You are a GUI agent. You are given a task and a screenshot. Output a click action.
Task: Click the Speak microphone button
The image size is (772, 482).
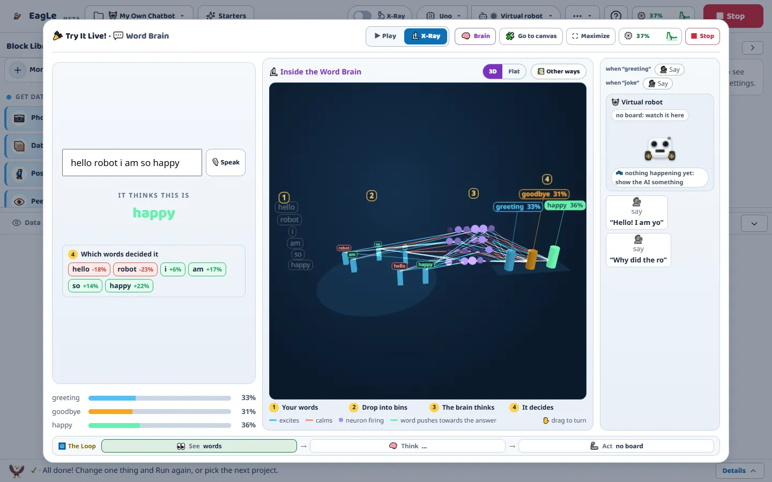pos(226,162)
